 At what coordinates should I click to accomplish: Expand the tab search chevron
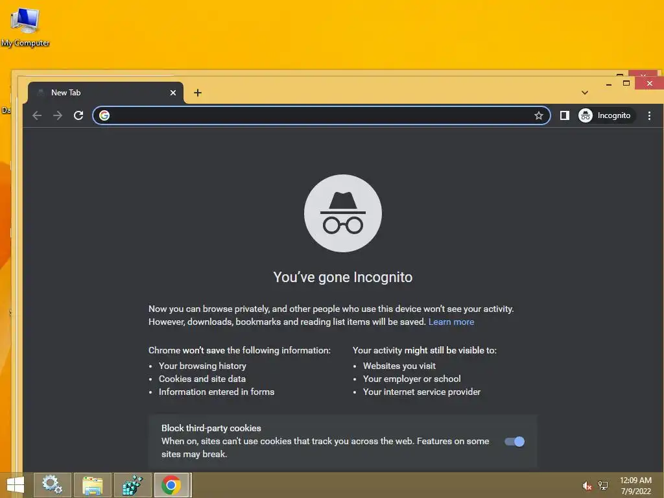(585, 93)
